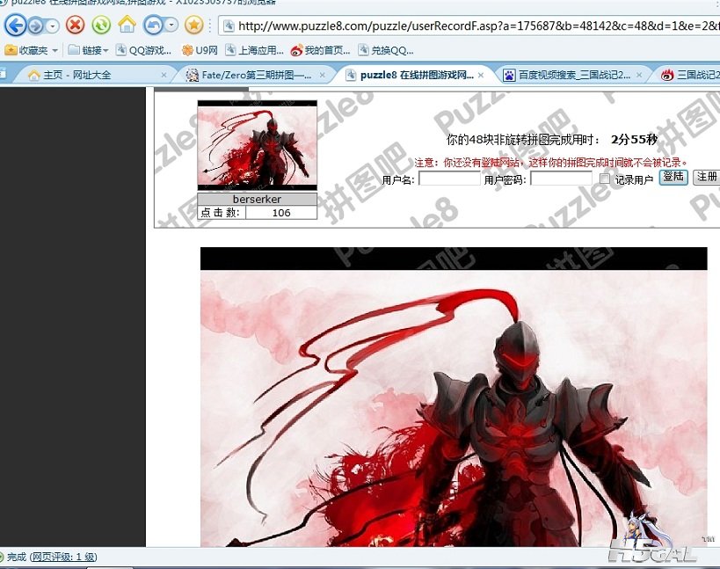Viewport: 720px width, 569px height.
Task: Click the berserker puzzle thumbnail
Action: click(257, 145)
